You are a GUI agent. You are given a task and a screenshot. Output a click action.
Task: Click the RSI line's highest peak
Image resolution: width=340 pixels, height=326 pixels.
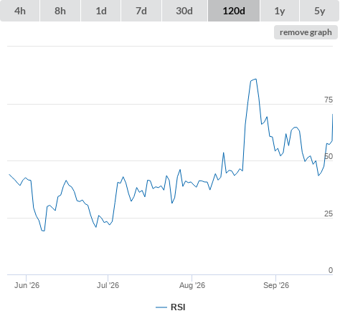255,79
